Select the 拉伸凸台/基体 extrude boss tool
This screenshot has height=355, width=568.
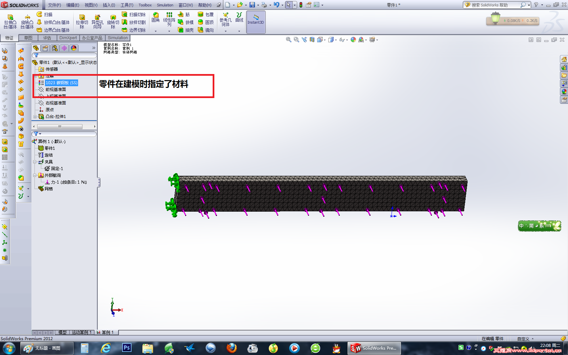(x=10, y=22)
